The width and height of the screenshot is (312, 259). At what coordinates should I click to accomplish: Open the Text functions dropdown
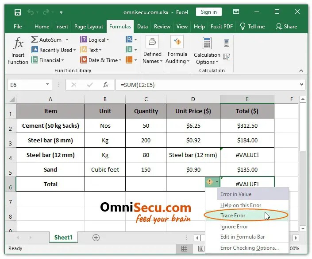(91, 50)
